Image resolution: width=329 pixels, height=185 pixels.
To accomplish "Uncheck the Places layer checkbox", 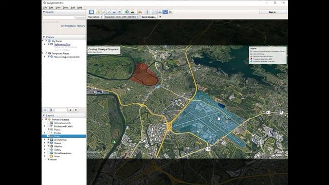I will [x=48, y=129].
